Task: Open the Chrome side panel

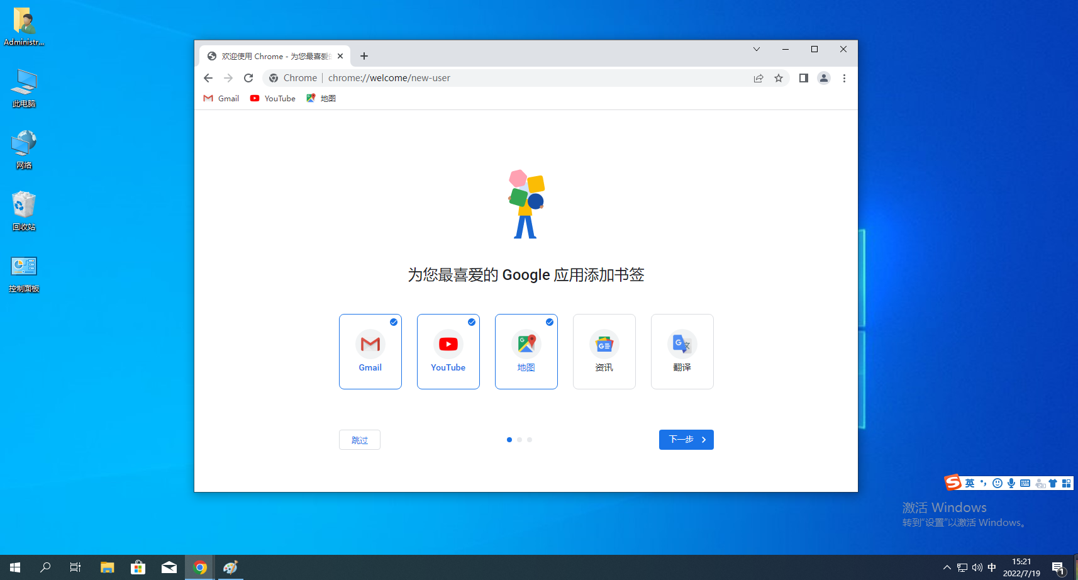Action: click(803, 78)
